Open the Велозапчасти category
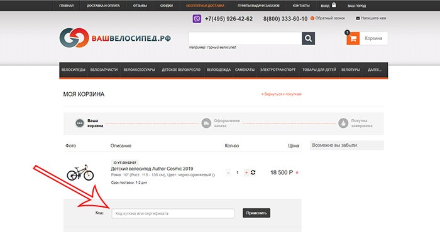Viewport: 440px width, 232px height. 104,70
